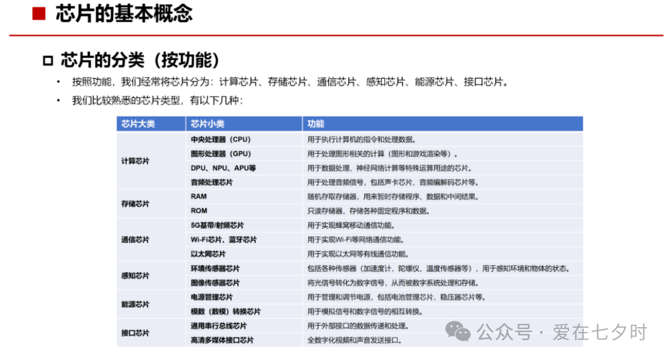This screenshot has height=359, width=669.
Task: Select the slide title 芯片的基本概念
Action: tap(124, 14)
